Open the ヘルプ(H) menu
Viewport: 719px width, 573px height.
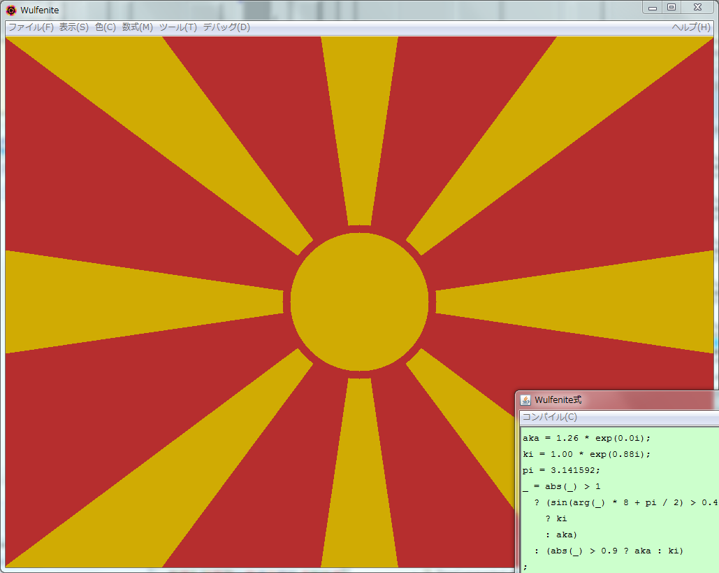(x=690, y=27)
